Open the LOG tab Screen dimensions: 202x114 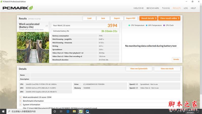click(x=186, y=8)
